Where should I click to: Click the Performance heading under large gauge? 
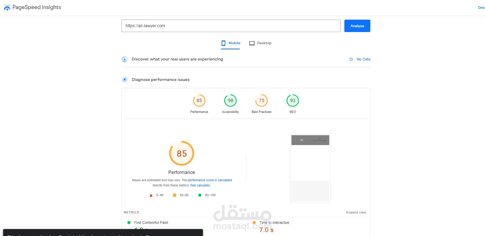pos(182,172)
